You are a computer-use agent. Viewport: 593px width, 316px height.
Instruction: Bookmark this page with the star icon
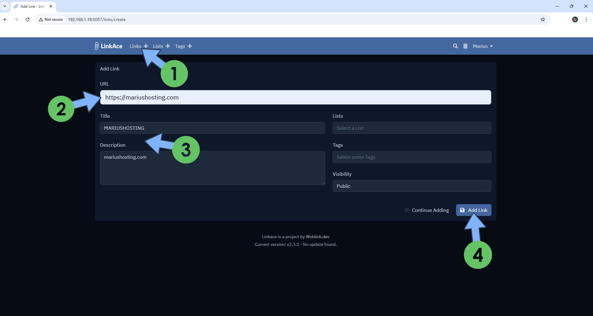[x=543, y=19]
